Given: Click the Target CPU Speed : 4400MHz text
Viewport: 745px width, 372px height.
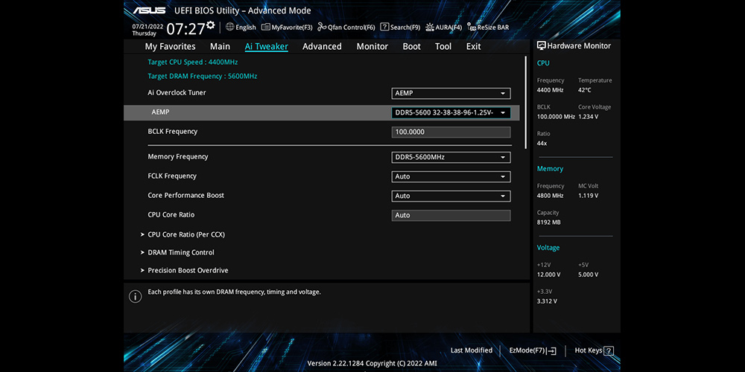Looking at the screenshot, I should pos(193,62).
